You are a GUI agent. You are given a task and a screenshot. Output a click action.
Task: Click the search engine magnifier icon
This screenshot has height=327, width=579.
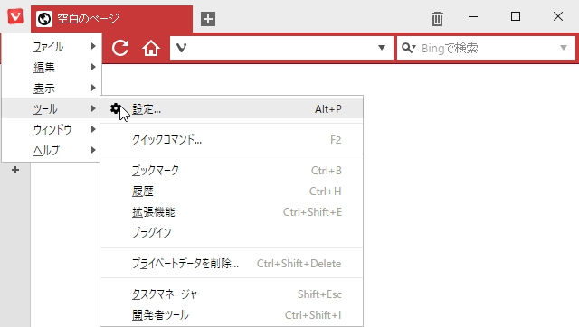[x=408, y=48]
